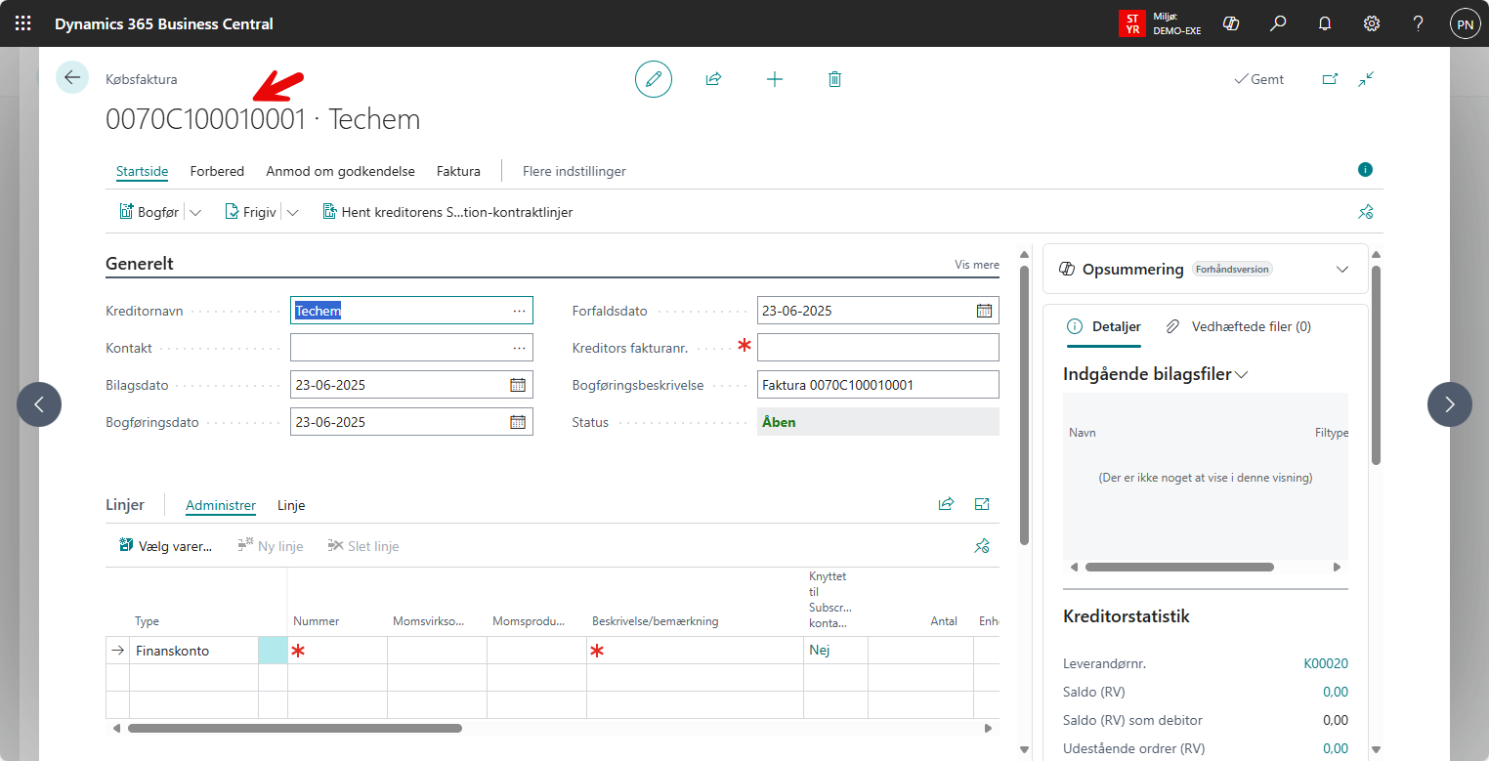Click the Udestående ordrer (RV) value
Screen dimensions: 1489x761
point(1335,748)
